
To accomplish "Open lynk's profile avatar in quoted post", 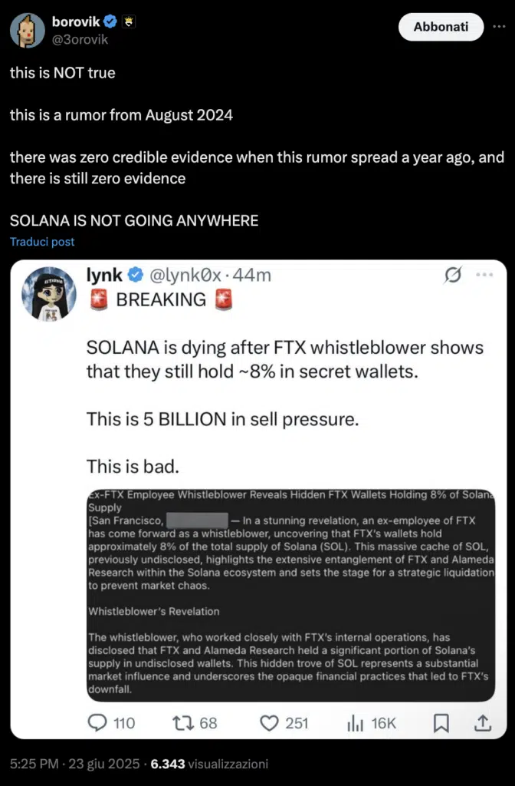I will [x=48, y=294].
